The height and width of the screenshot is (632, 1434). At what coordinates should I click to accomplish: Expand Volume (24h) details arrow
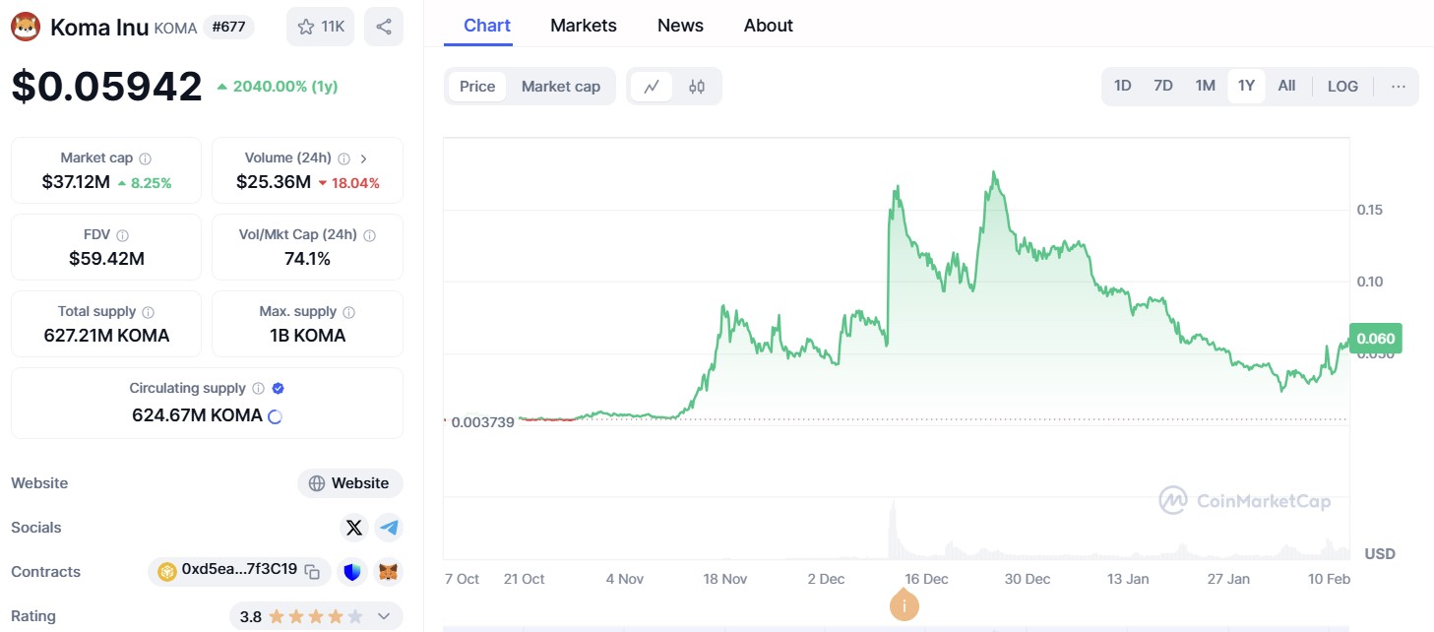(x=364, y=158)
